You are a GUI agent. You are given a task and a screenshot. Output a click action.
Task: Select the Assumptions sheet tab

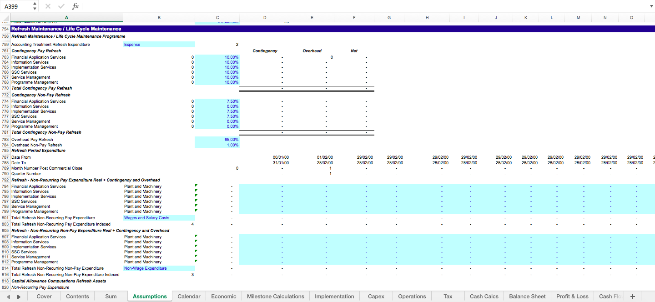click(150, 297)
